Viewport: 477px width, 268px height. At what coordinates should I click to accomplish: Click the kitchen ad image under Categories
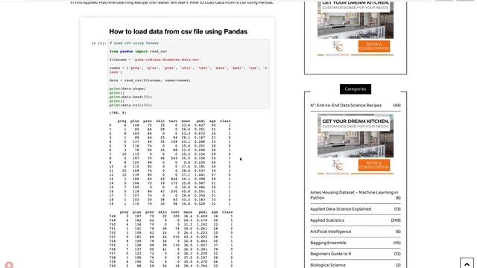point(356,135)
